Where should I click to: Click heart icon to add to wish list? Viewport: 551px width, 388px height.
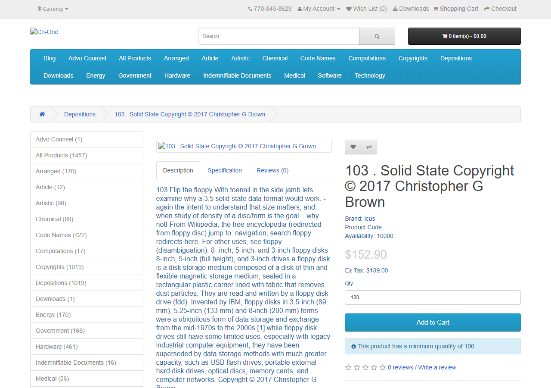353,147
